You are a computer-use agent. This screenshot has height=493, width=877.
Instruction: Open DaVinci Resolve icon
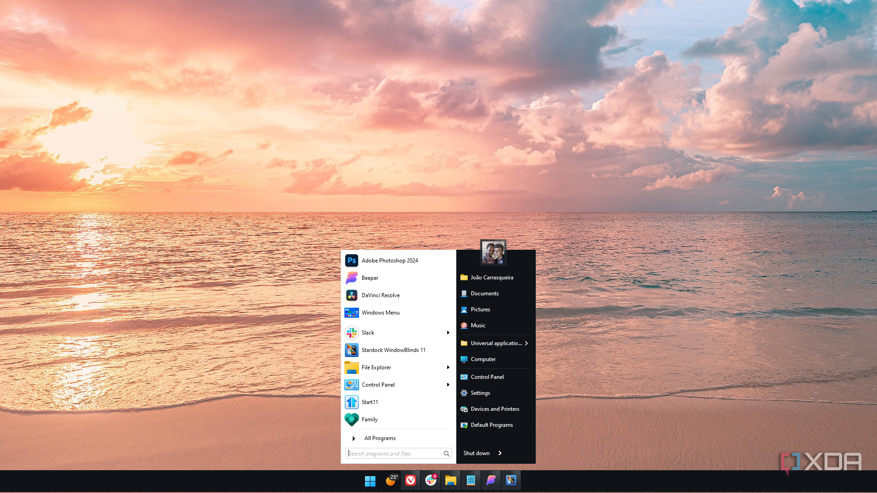coord(351,295)
